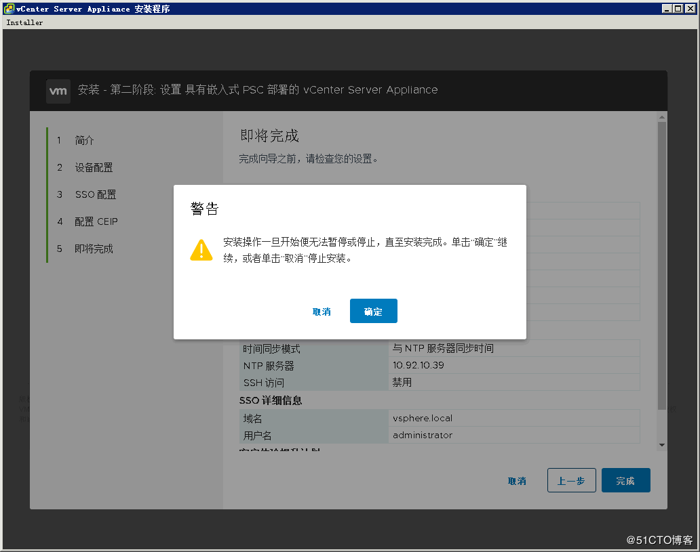Image resolution: width=700 pixels, height=552 pixels.
Task: Click the scrollbar up arrow
Action: click(x=662, y=117)
